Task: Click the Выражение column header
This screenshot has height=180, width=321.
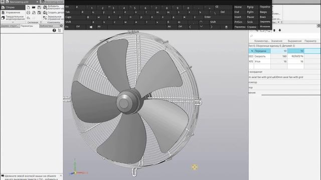Action: point(294,41)
